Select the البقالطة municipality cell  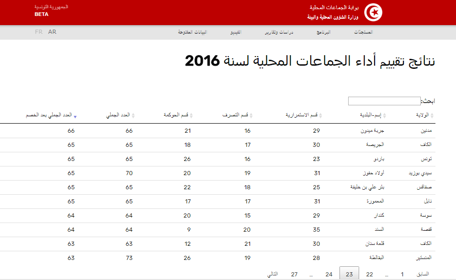pos(377,257)
